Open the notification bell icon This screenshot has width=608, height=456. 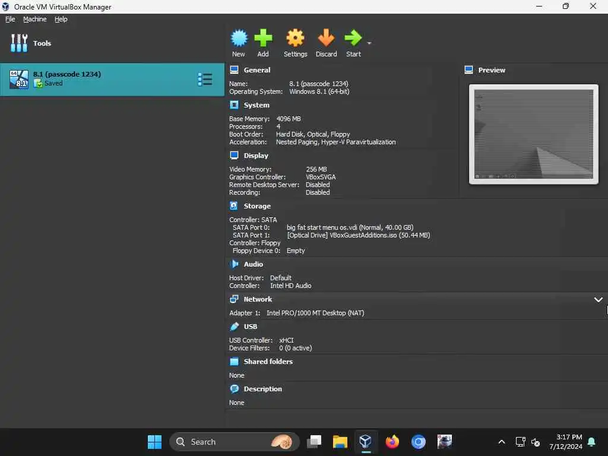(592, 442)
